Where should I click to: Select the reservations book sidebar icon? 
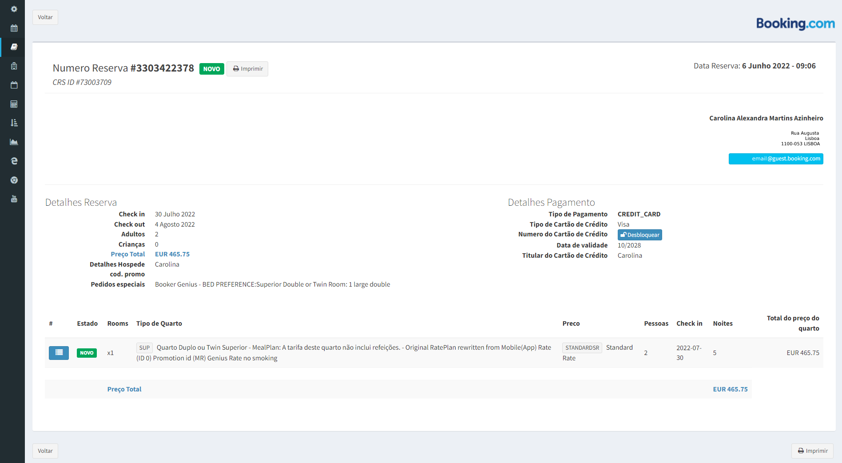pos(14,47)
